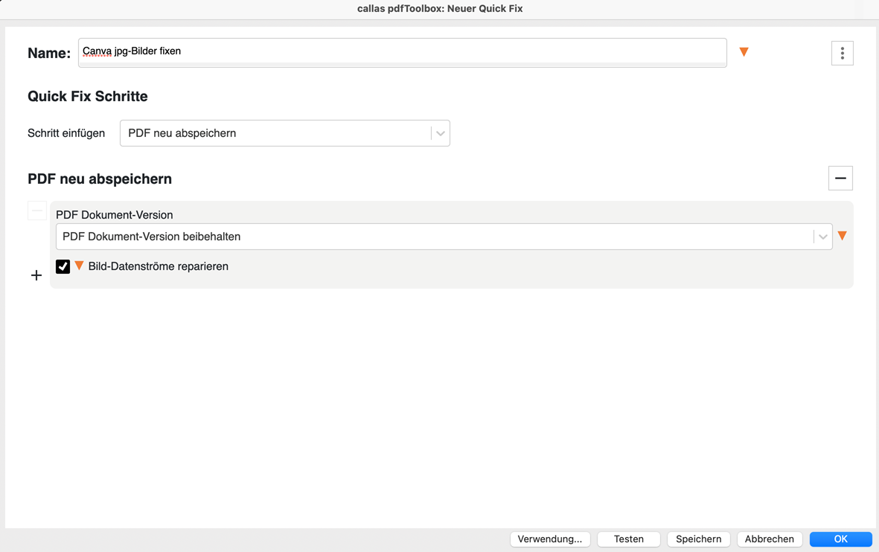
Task: Click the Bild-Datenströme reparieren label text
Action: (158, 266)
